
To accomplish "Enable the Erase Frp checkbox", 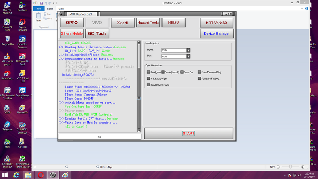I will [182, 72].
